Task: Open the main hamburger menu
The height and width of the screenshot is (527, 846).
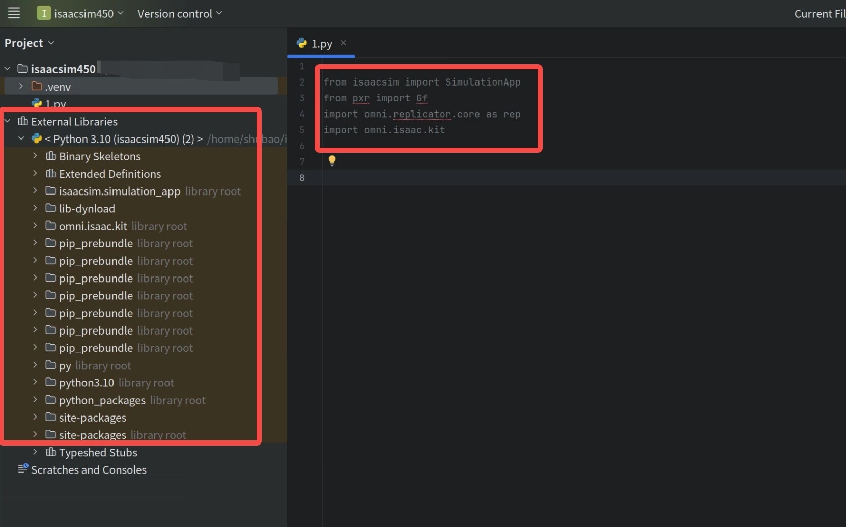Action: pos(14,13)
